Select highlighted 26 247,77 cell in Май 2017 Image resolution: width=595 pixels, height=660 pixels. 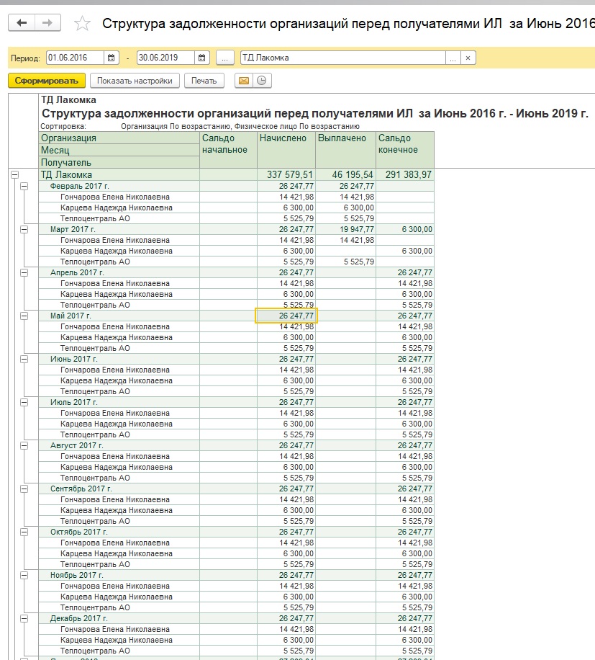click(286, 316)
